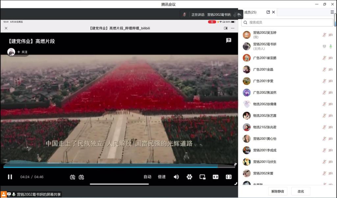The height and width of the screenshot is (198, 337).
Task: Pause the video with the pause button
Action: click(10, 177)
